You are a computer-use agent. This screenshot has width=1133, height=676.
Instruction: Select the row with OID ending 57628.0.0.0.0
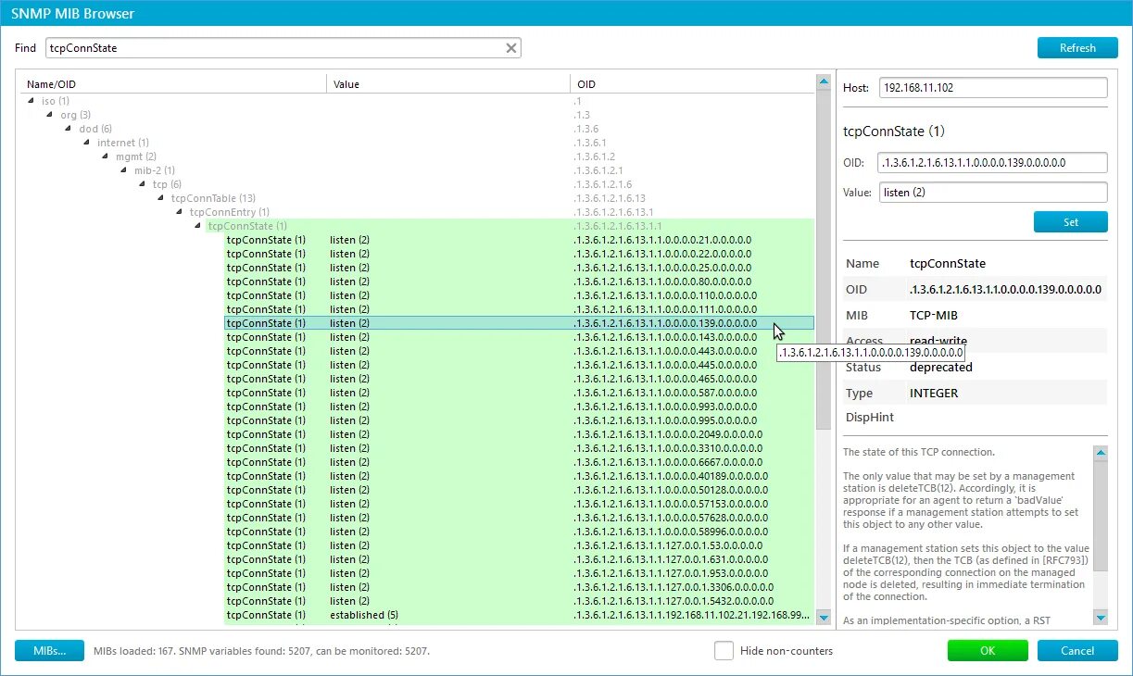tap(519, 518)
